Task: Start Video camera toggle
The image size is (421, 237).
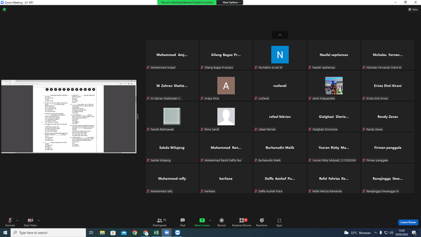Action: click(x=30, y=222)
